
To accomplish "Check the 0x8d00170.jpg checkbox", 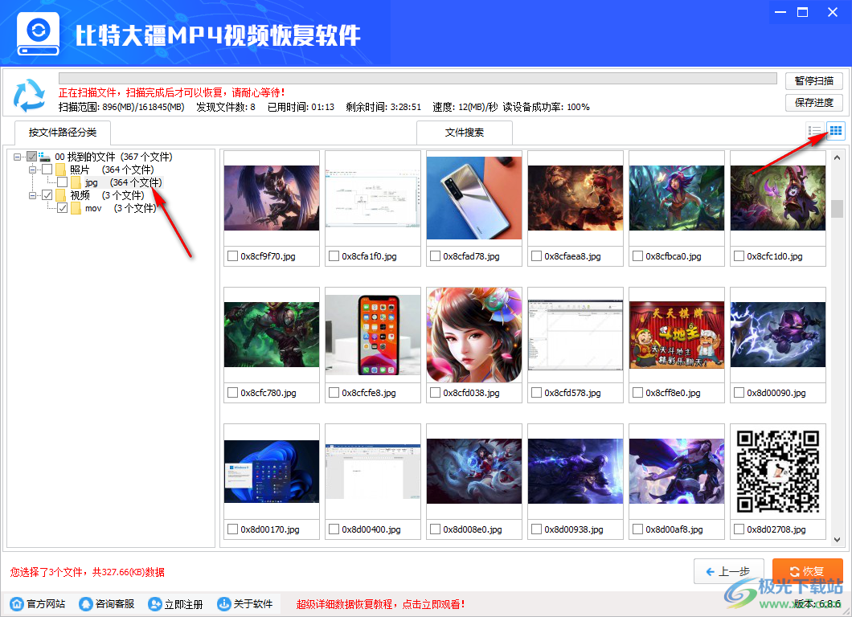I will click(232, 529).
